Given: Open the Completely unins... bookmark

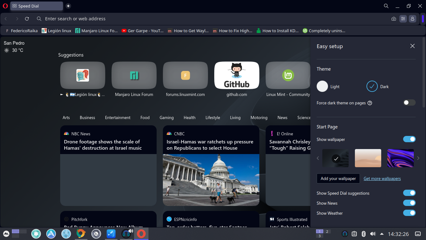Looking at the screenshot, I should point(324,31).
